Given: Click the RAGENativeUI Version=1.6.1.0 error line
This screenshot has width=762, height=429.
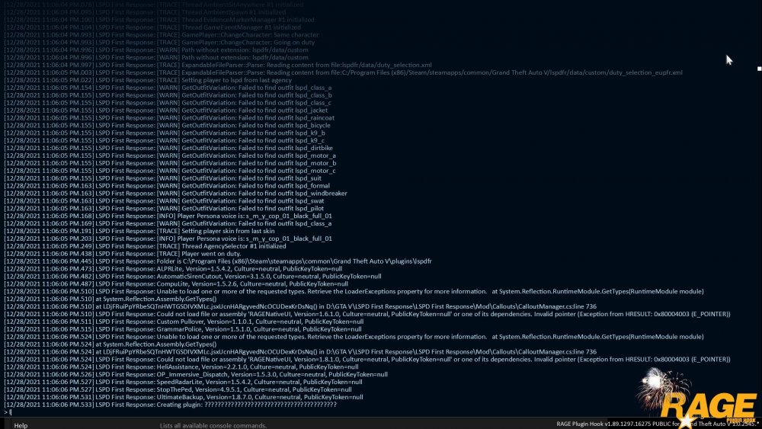Looking at the screenshot, I should coord(367,314).
